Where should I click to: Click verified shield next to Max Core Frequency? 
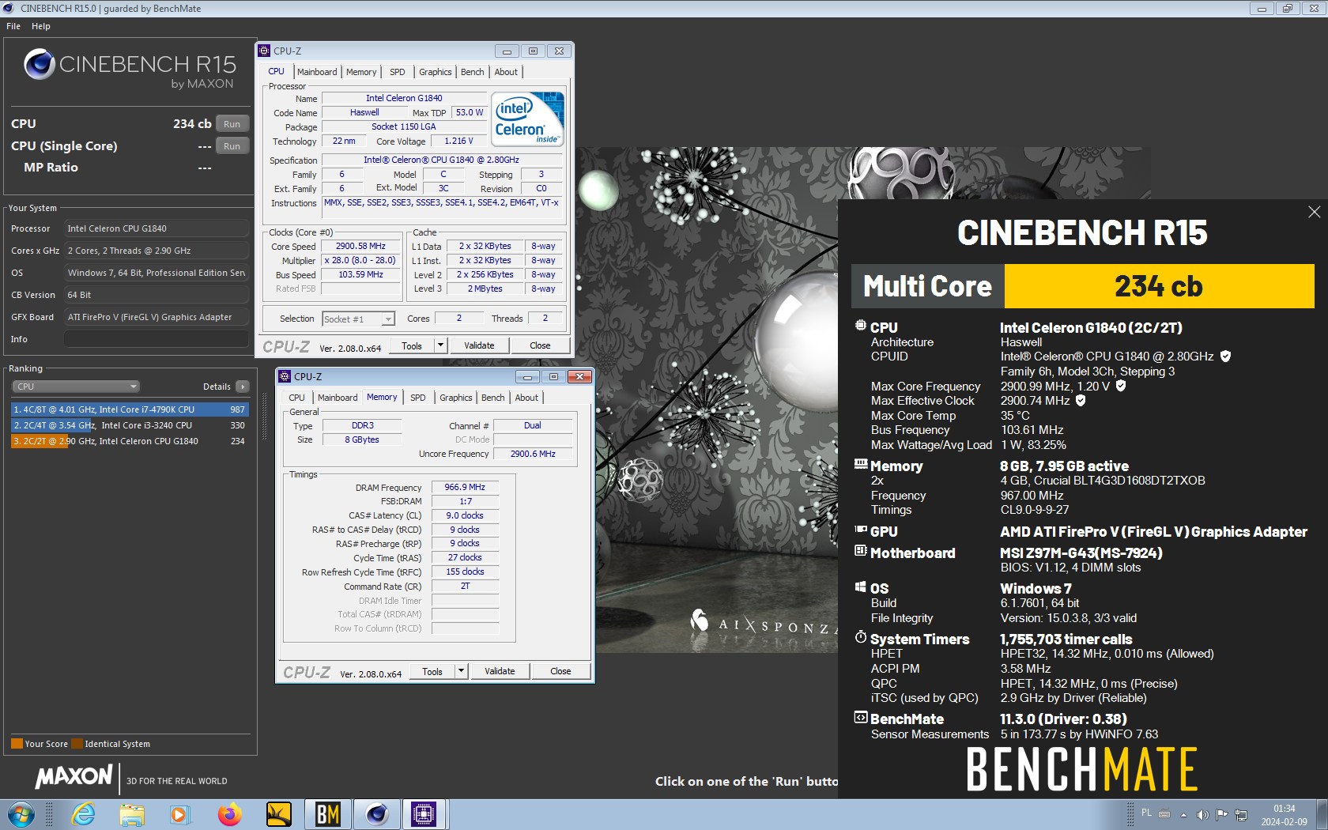tap(1120, 386)
